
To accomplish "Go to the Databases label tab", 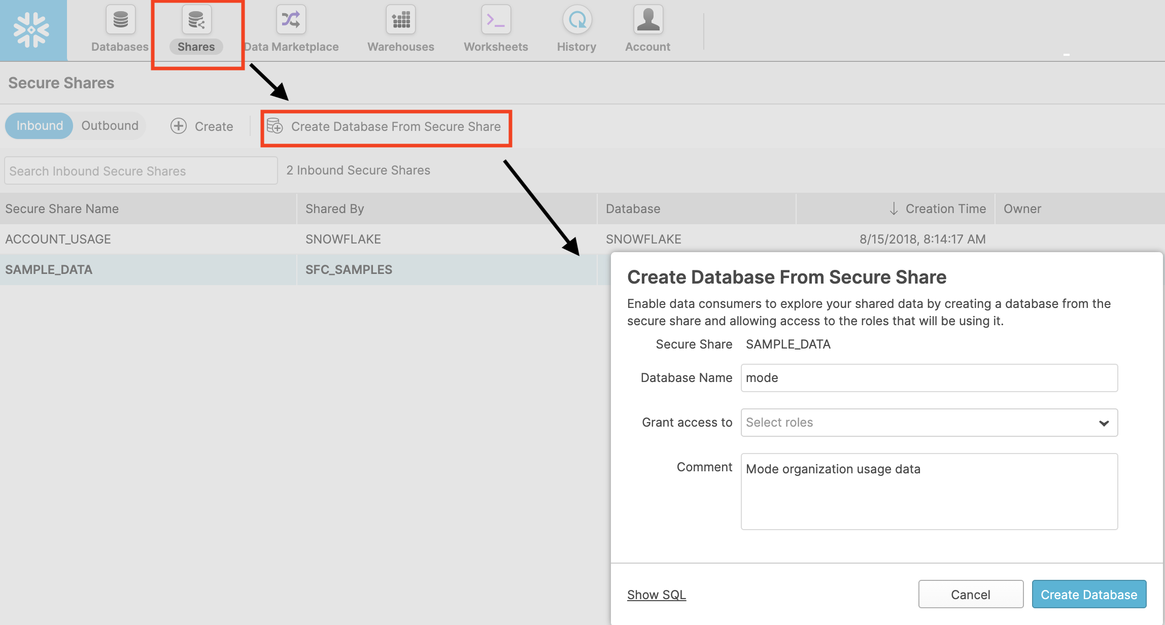I will click(x=120, y=47).
